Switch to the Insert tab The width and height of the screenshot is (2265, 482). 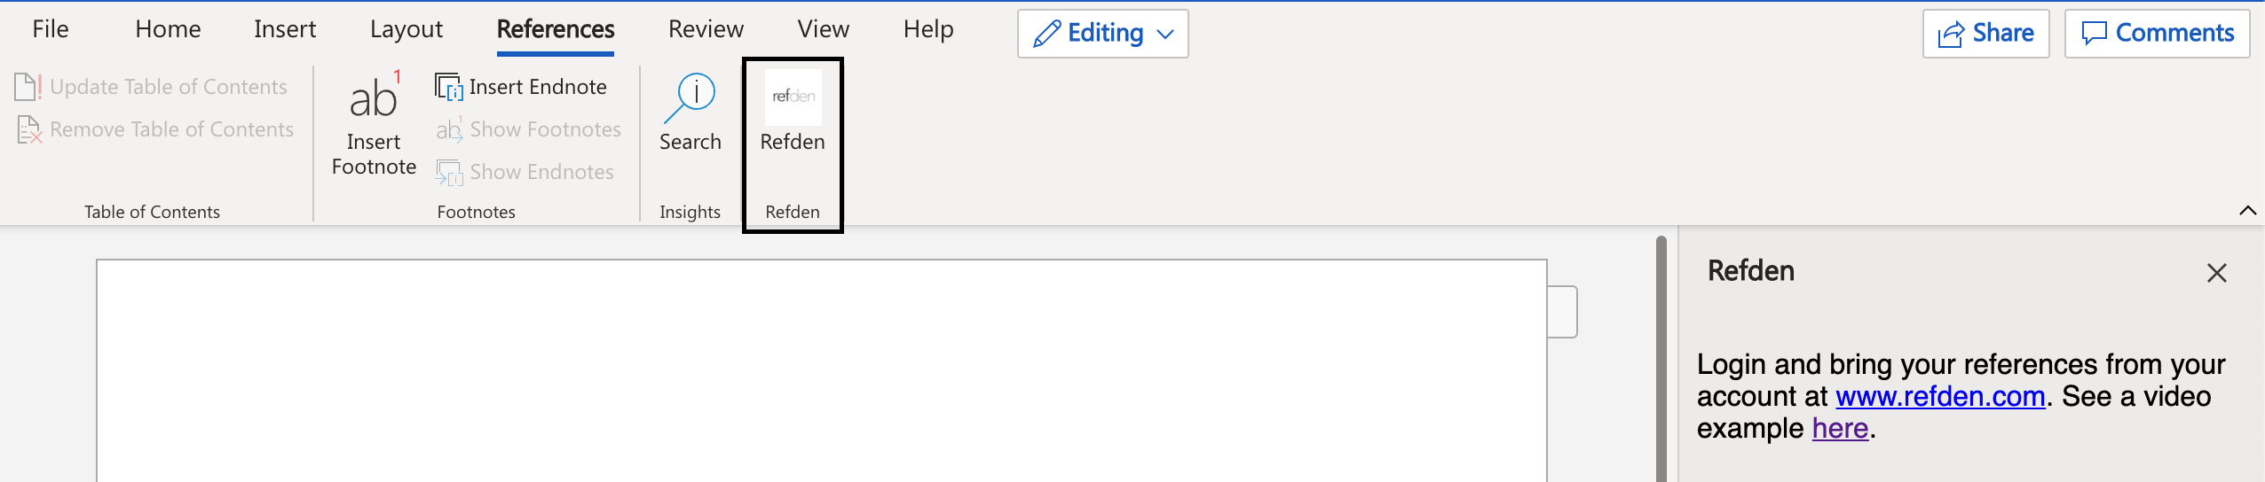[285, 29]
